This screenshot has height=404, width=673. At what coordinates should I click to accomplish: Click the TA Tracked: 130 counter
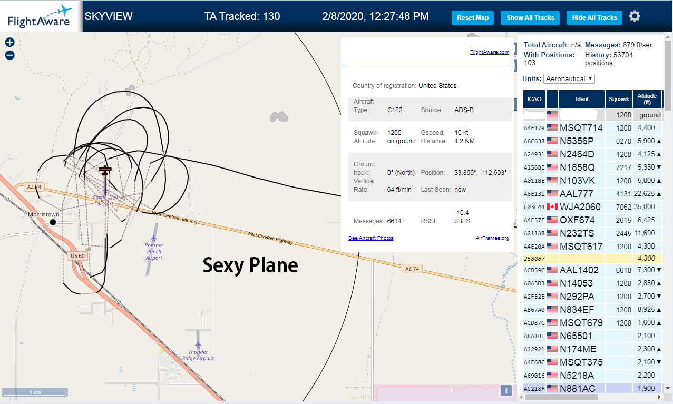point(242,16)
